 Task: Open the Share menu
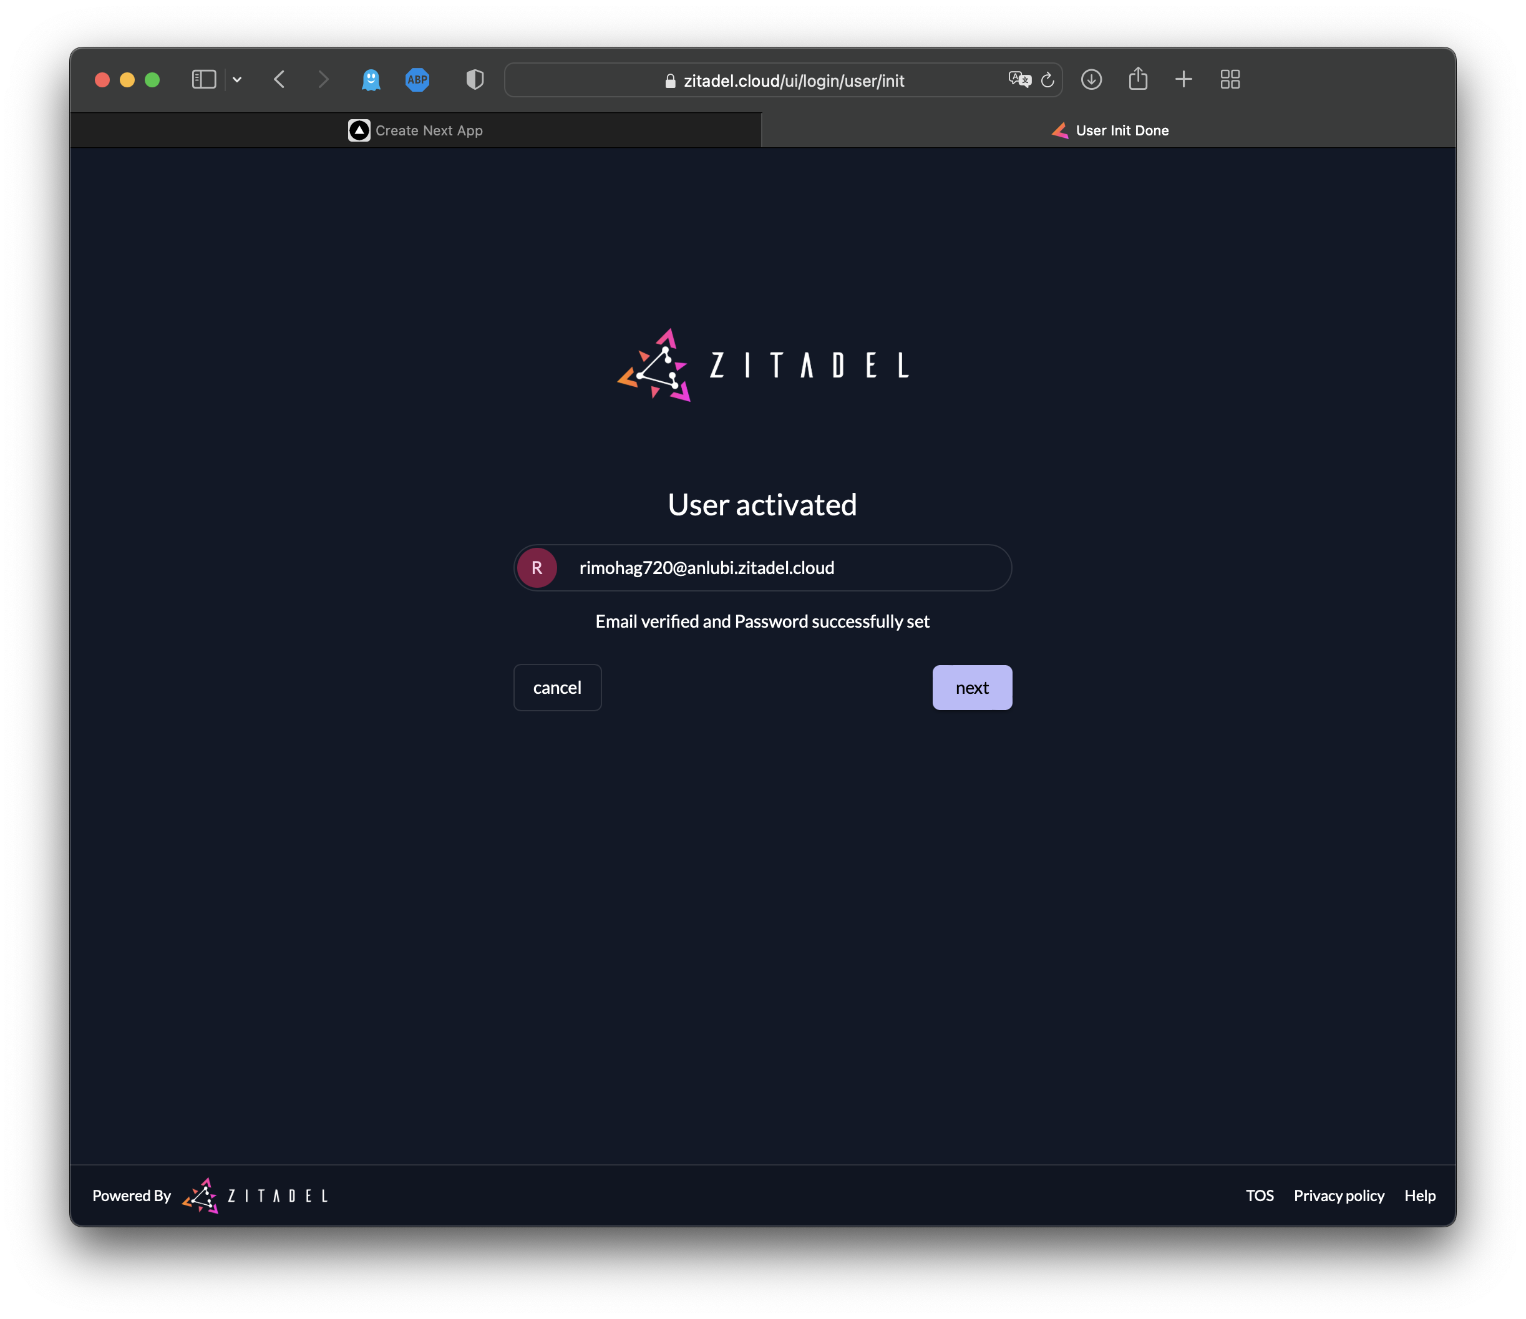click(x=1138, y=79)
